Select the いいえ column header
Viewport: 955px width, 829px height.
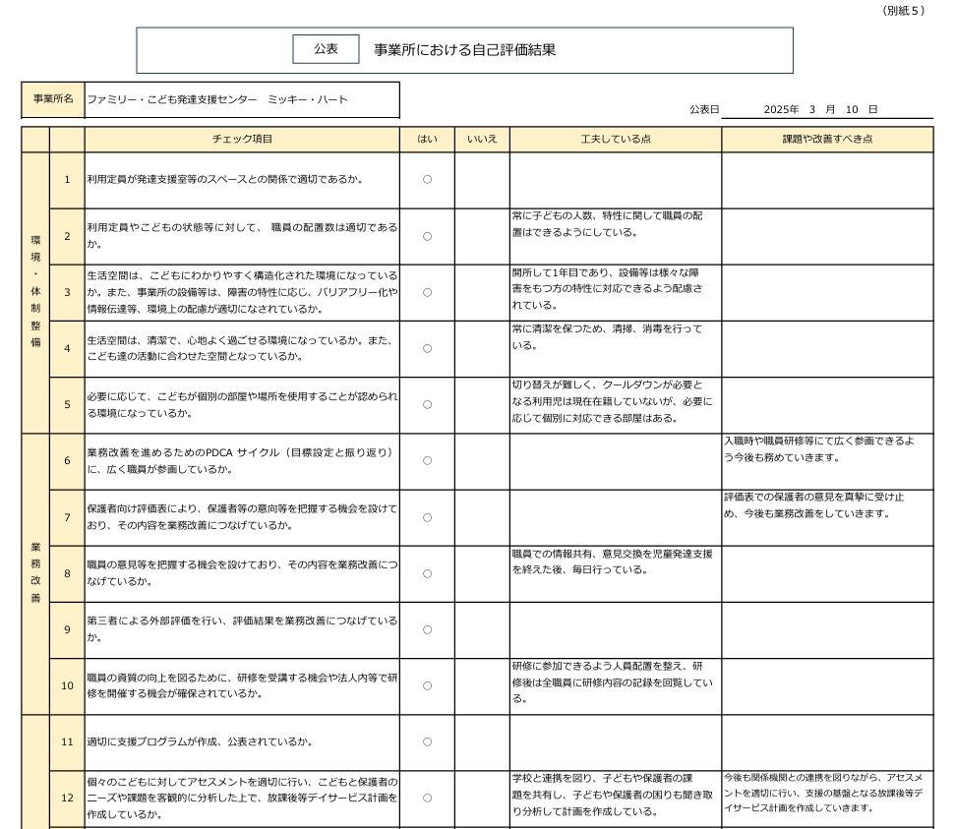(482, 140)
